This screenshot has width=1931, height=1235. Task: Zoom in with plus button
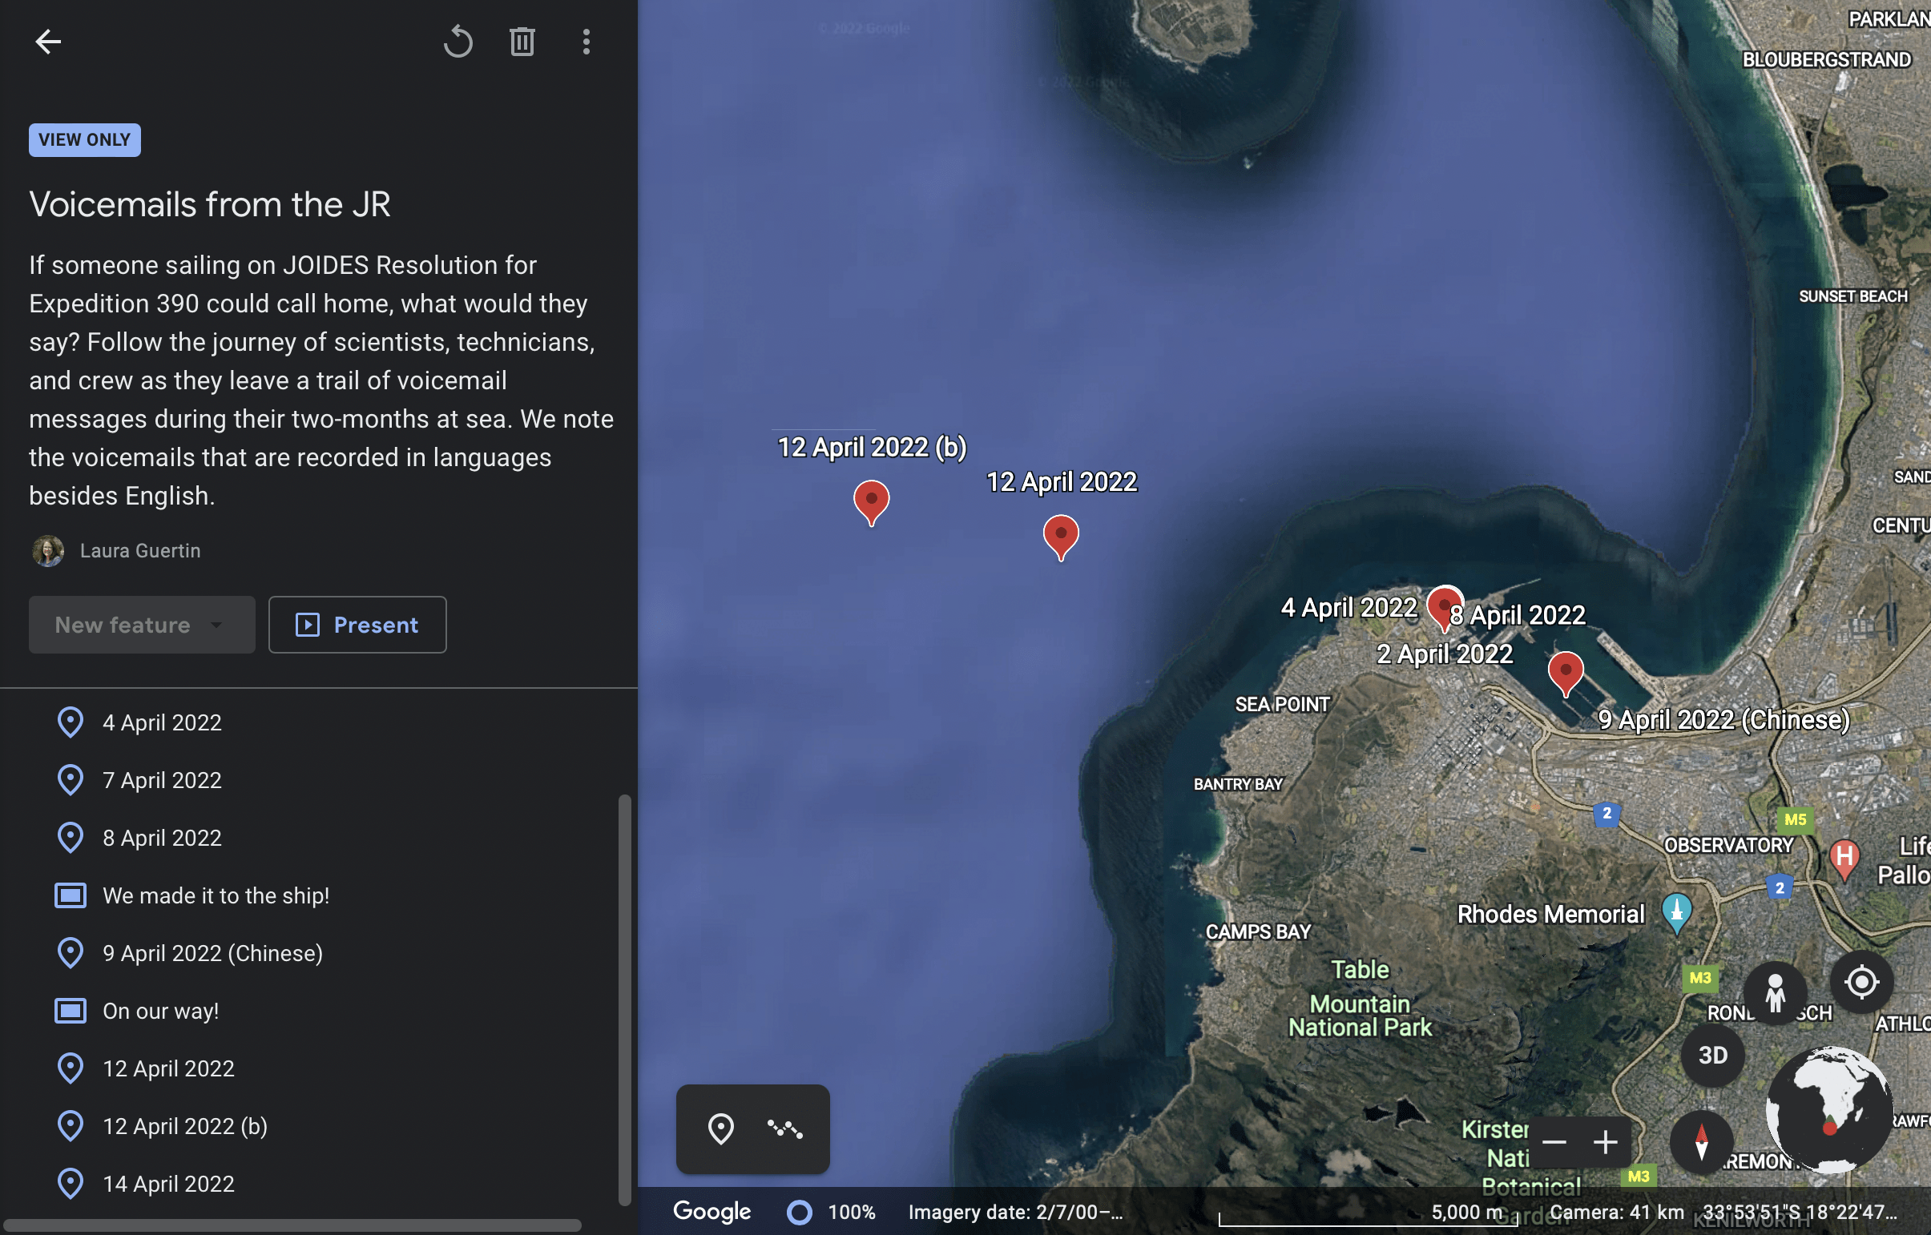coord(1605,1142)
